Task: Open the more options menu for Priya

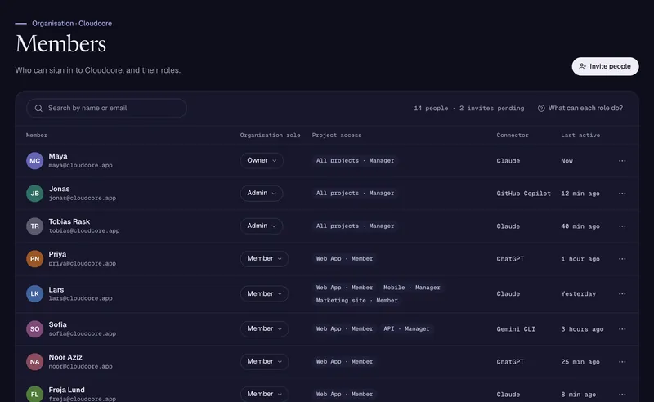Action: [x=622, y=259]
